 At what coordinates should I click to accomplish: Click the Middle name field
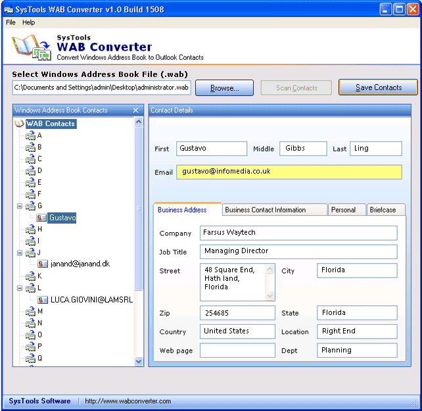pos(303,149)
